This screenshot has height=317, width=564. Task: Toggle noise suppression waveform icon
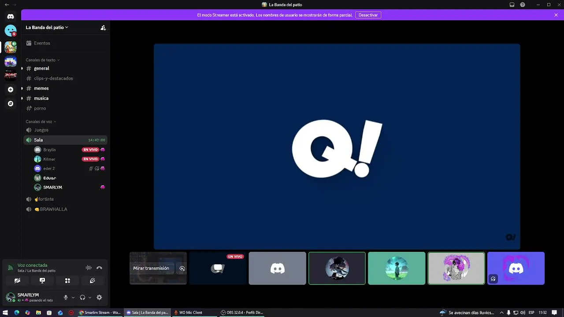click(89, 268)
